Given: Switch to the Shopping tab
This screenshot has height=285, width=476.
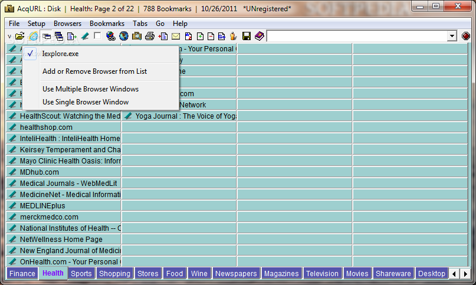Looking at the screenshot, I should pos(114,273).
